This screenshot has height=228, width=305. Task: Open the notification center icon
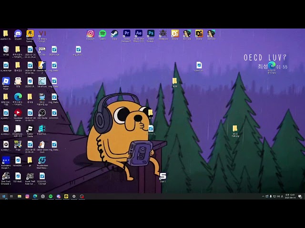(300, 196)
